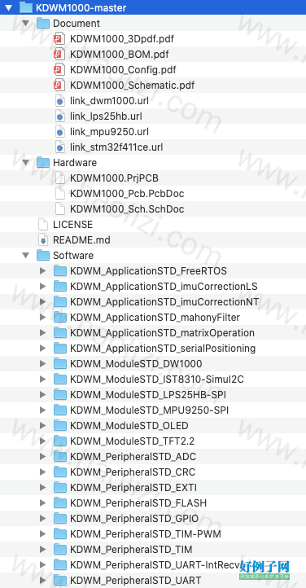Click the Hardware folder icon
This screenshot has height=588, width=306.
tap(43, 162)
